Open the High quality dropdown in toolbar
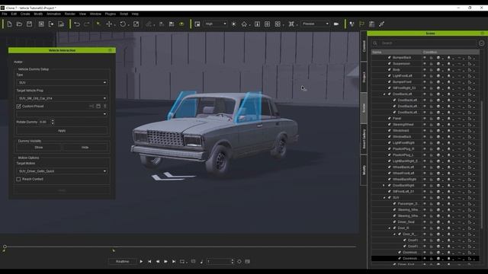488x274 pixels. tap(215, 24)
